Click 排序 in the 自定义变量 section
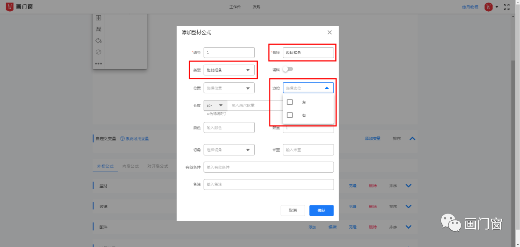Screen dimensions: 520x247 point(397,139)
